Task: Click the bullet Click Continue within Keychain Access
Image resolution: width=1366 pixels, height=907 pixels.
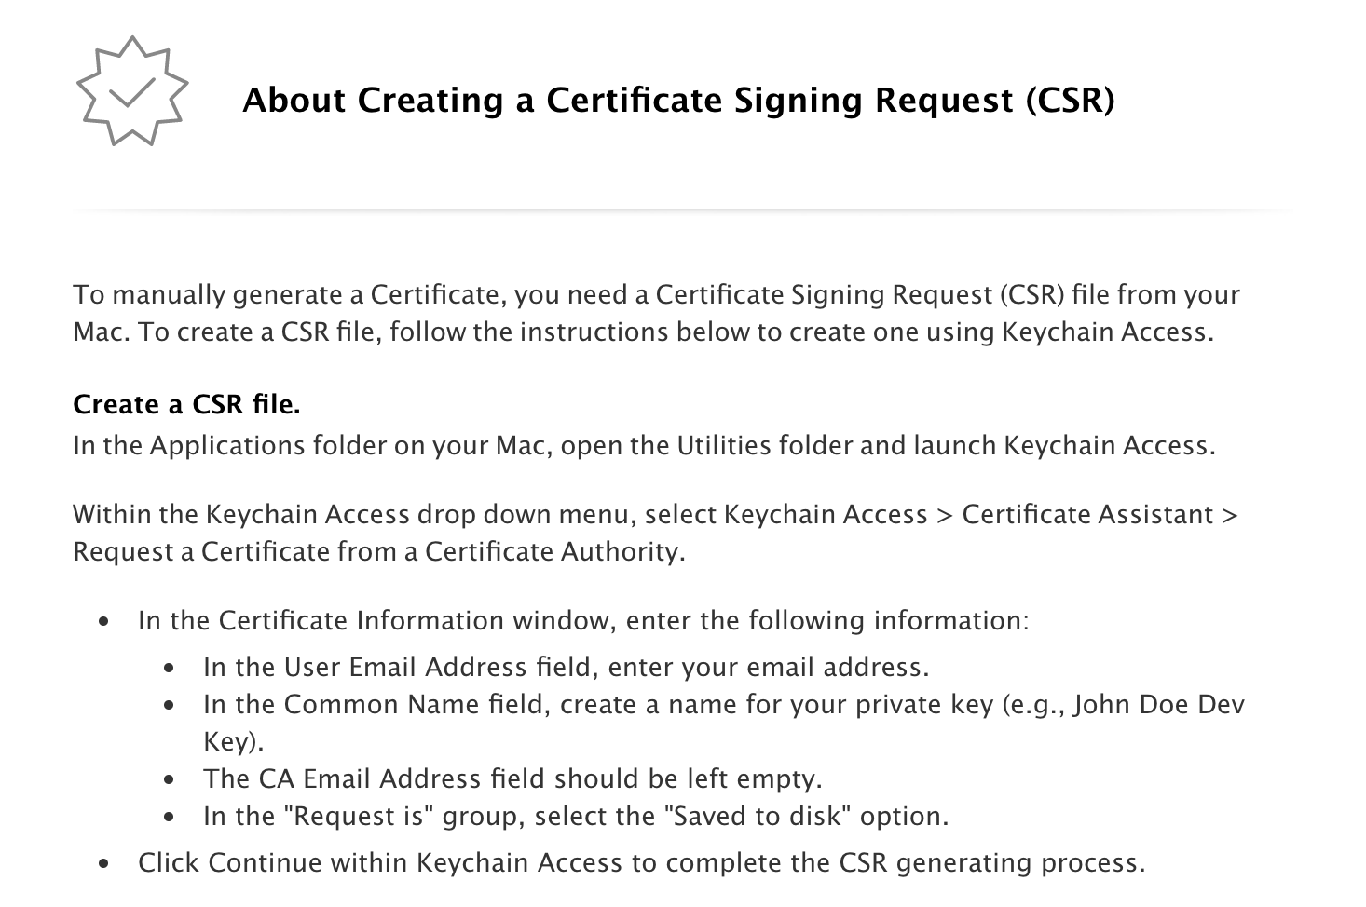Action: (x=641, y=863)
